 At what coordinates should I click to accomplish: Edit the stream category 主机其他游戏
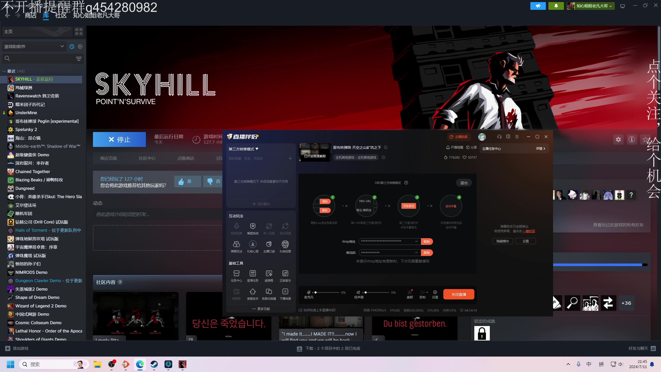point(383,157)
